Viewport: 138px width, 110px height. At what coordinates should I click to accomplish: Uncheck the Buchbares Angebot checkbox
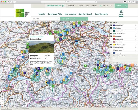(x=111, y=45)
